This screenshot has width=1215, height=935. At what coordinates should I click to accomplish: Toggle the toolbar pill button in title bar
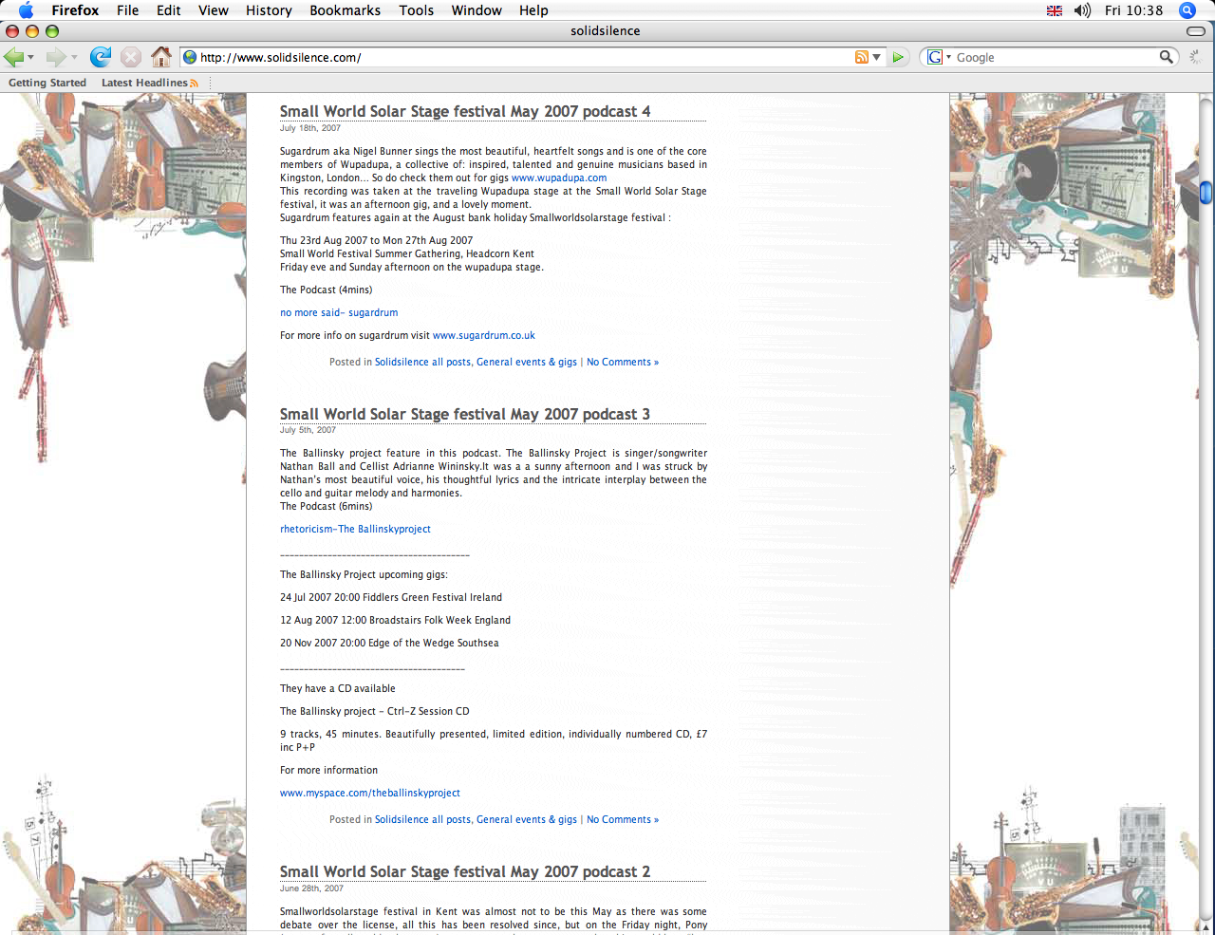[1196, 31]
